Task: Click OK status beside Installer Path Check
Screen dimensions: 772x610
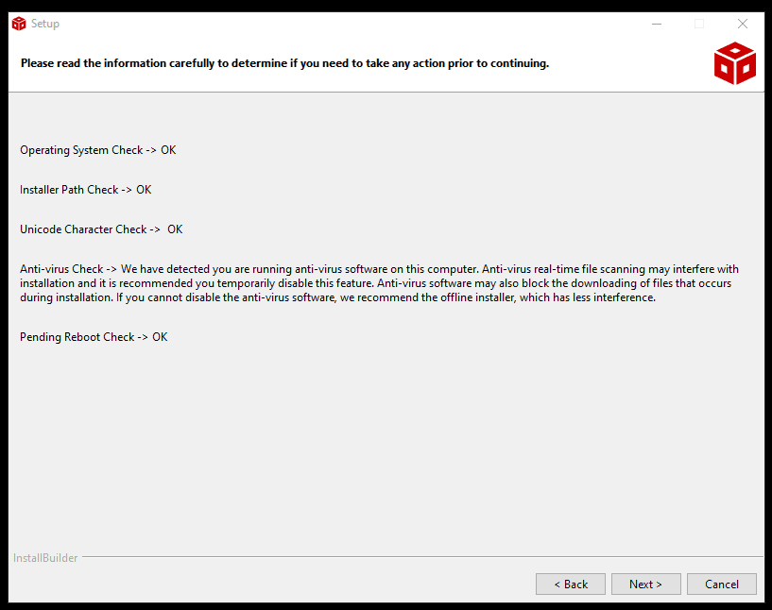Action: 144,190
